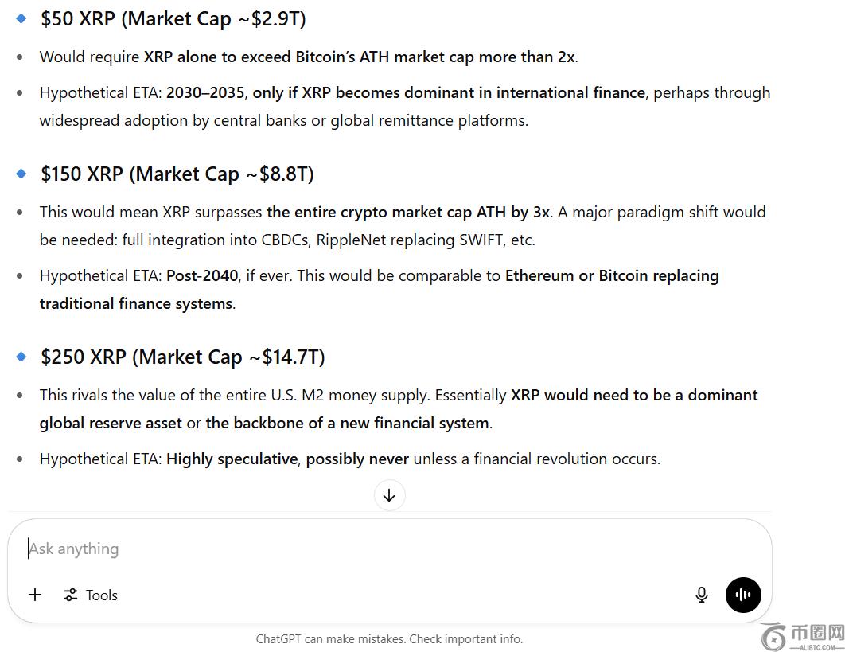Viewport: 845px width, 652px height.
Task: Click the 'global reserve asset' bold text
Action: point(111,423)
